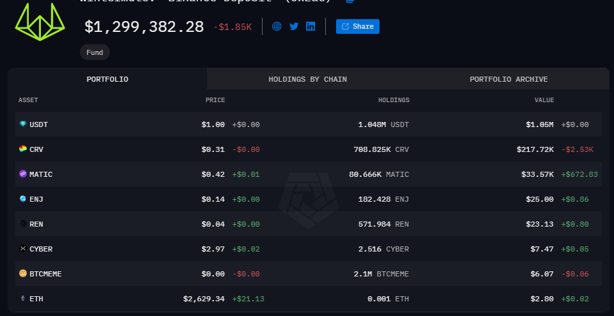The width and height of the screenshot is (614, 316).
Task: Click CRV value $217.72K
Action: (x=535, y=149)
